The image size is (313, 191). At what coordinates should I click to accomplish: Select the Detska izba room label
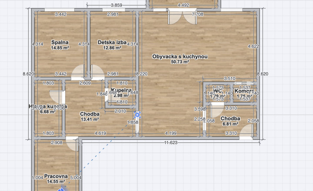[x=112, y=42]
